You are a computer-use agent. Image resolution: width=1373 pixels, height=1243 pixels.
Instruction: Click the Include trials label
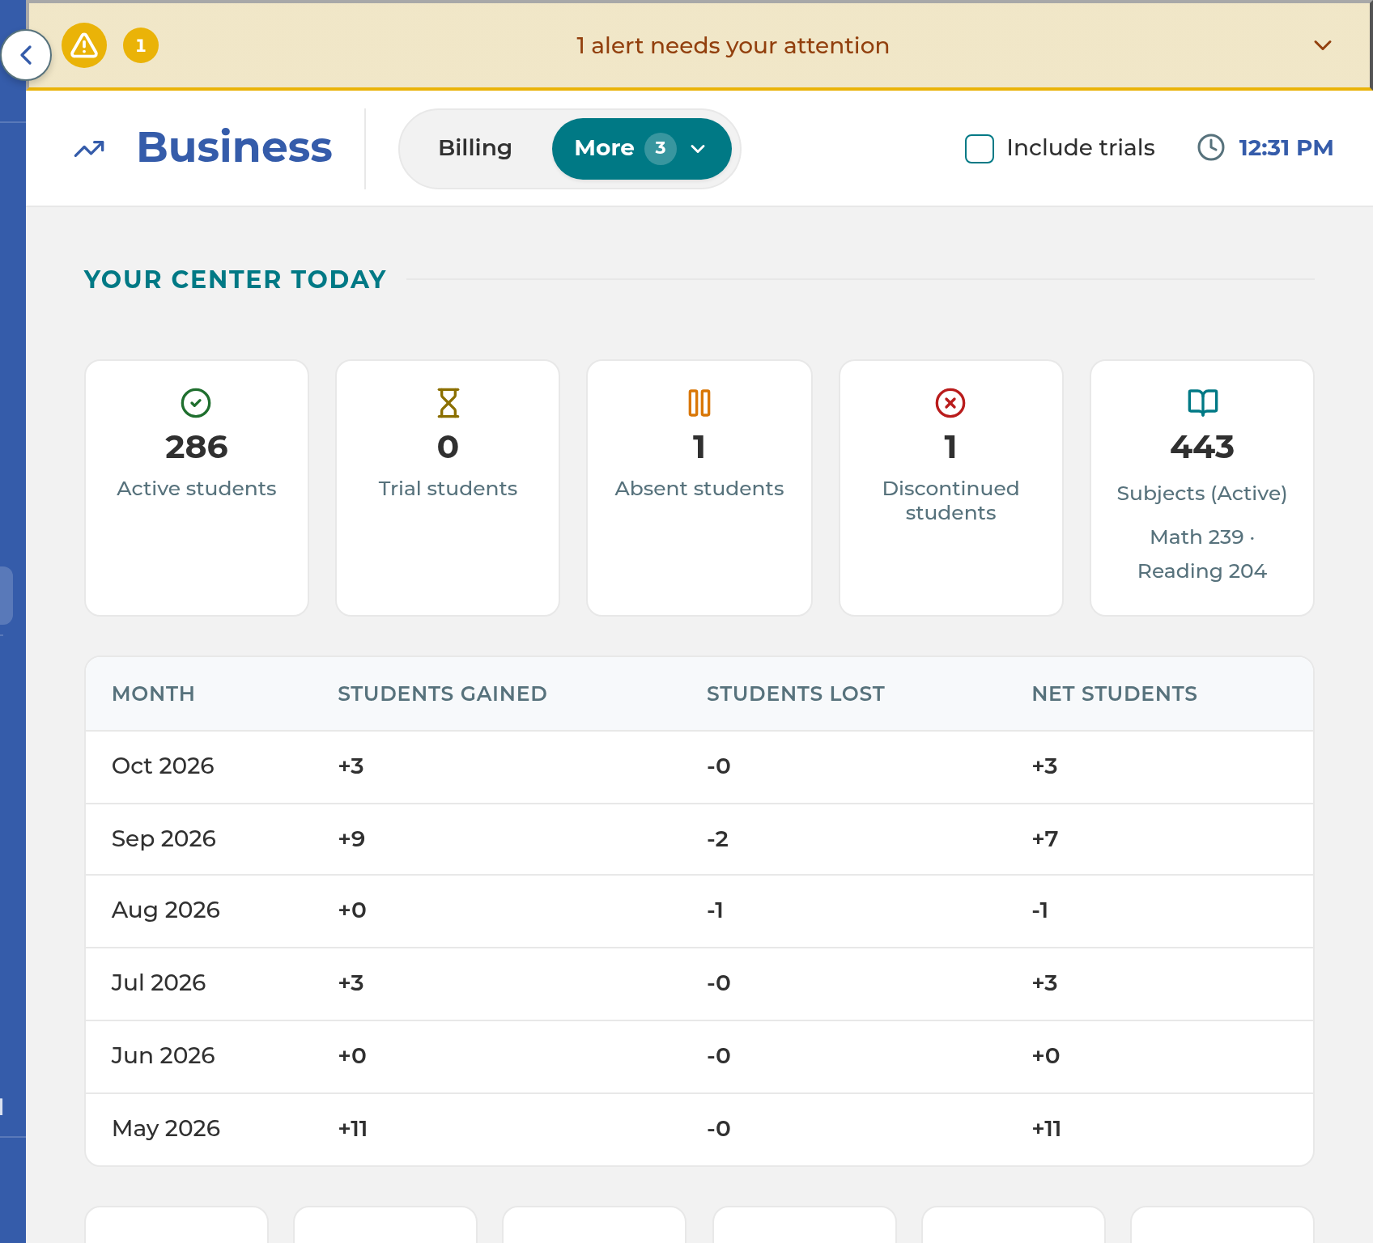point(1080,147)
